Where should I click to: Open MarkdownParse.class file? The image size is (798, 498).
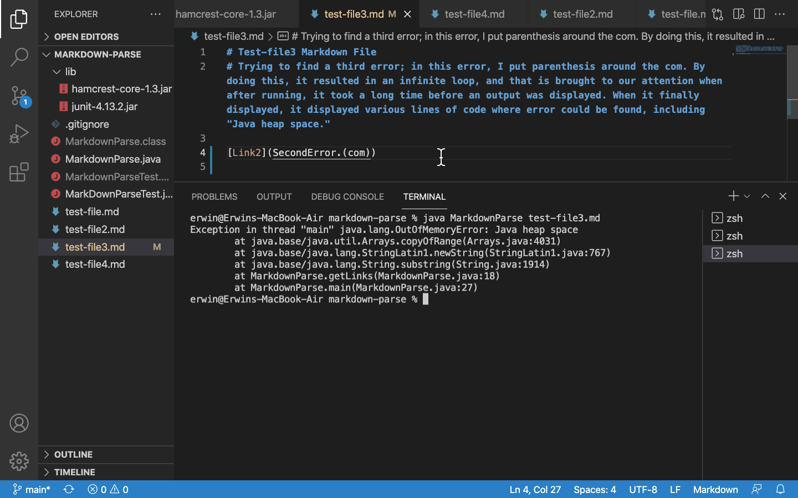click(106, 141)
